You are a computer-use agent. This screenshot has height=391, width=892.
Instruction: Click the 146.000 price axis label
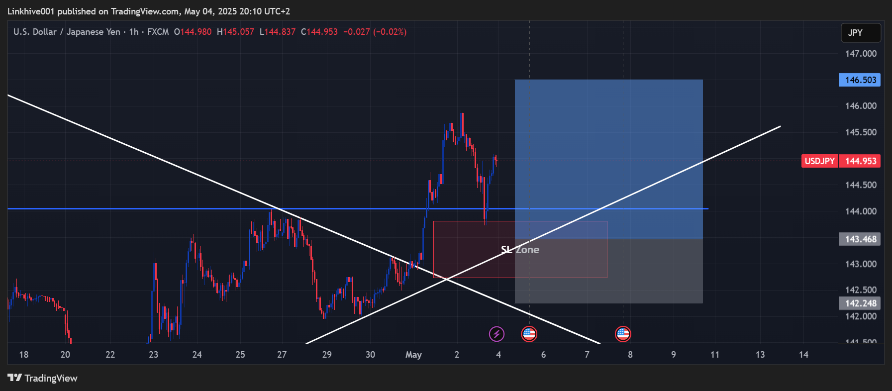[x=861, y=106]
